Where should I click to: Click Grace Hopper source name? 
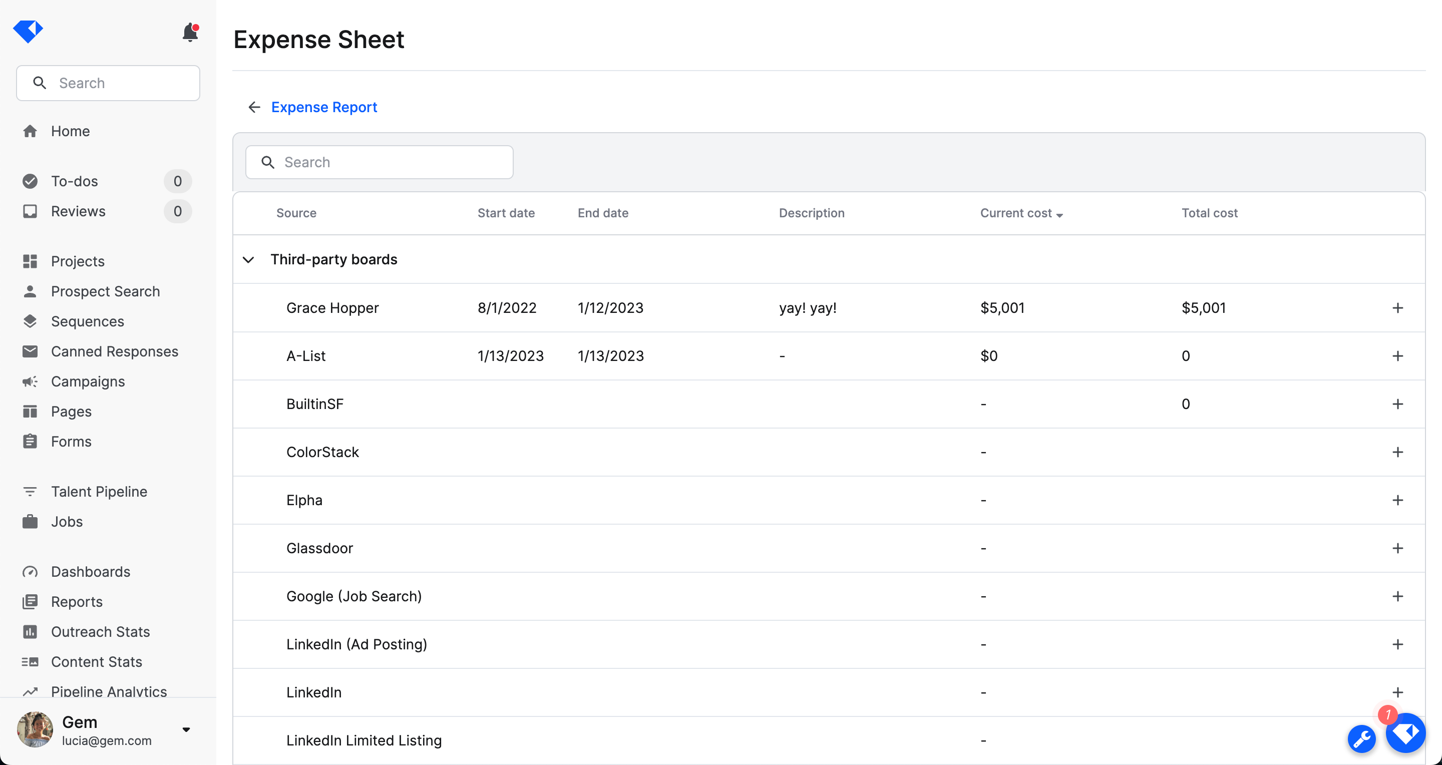[x=332, y=308]
